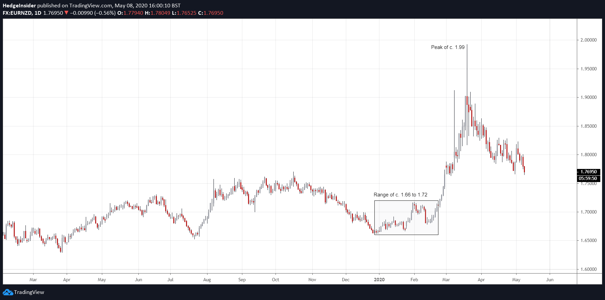This screenshot has height=300, width=605.
Task: Click the Jun label at far right of time axis
Action: pos(550,280)
